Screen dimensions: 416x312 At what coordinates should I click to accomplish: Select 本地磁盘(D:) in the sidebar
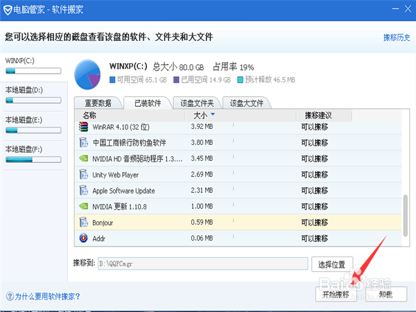pos(33,96)
